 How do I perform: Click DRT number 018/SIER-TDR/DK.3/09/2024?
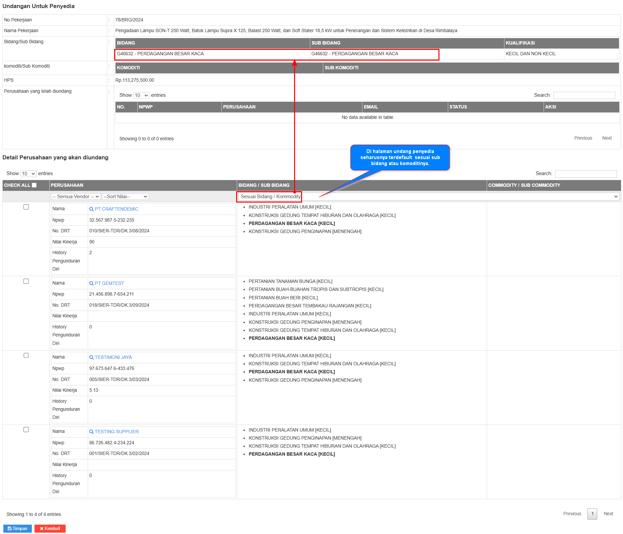point(119,305)
